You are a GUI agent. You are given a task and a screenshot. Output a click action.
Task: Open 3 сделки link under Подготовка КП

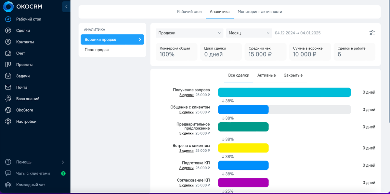coord(187,168)
